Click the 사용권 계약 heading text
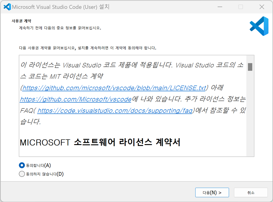The height and width of the screenshot is (202, 273). [x=21, y=21]
